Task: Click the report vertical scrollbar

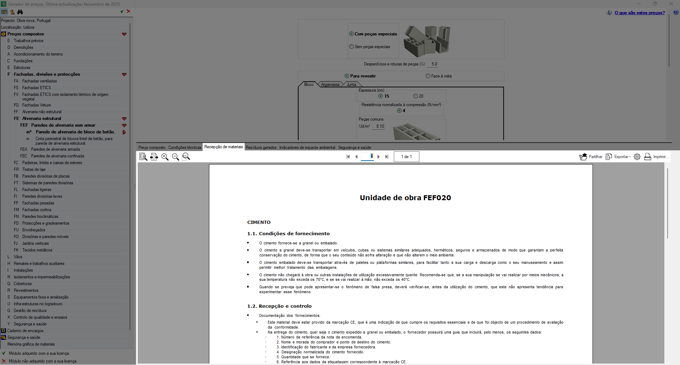Action: (668, 203)
